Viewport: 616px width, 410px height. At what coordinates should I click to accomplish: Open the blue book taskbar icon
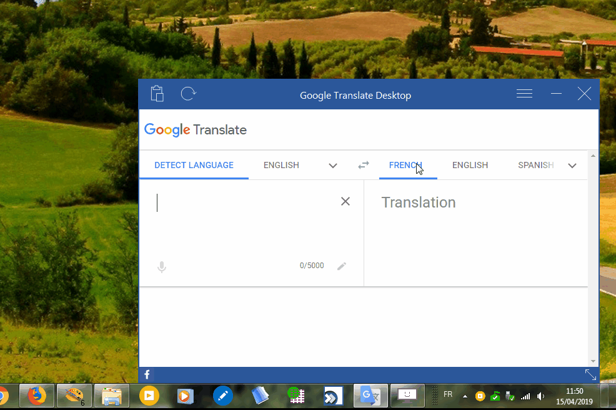click(260, 396)
